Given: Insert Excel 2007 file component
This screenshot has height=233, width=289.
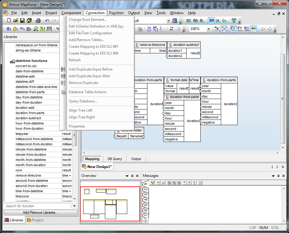Looking at the screenshot, I should coord(43,29).
